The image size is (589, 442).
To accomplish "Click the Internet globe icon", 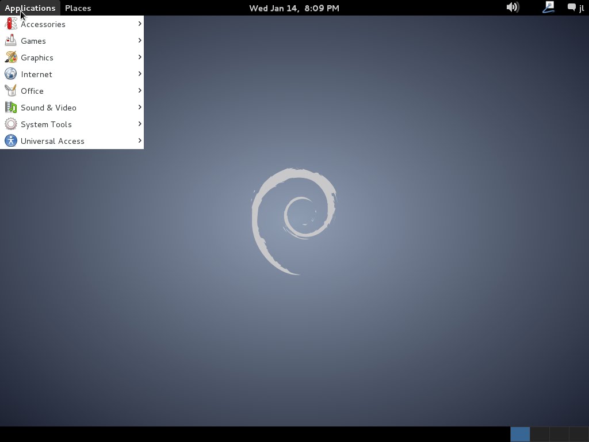I will (10, 74).
